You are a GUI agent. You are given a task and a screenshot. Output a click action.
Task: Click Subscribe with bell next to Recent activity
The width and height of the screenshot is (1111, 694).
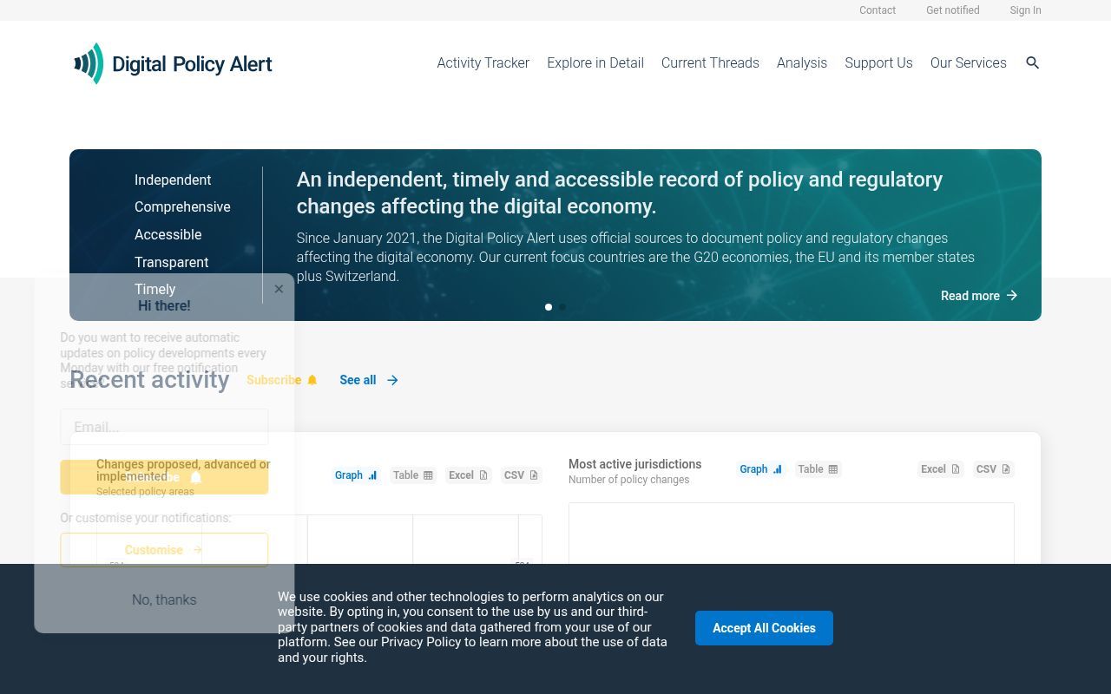[x=282, y=380]
